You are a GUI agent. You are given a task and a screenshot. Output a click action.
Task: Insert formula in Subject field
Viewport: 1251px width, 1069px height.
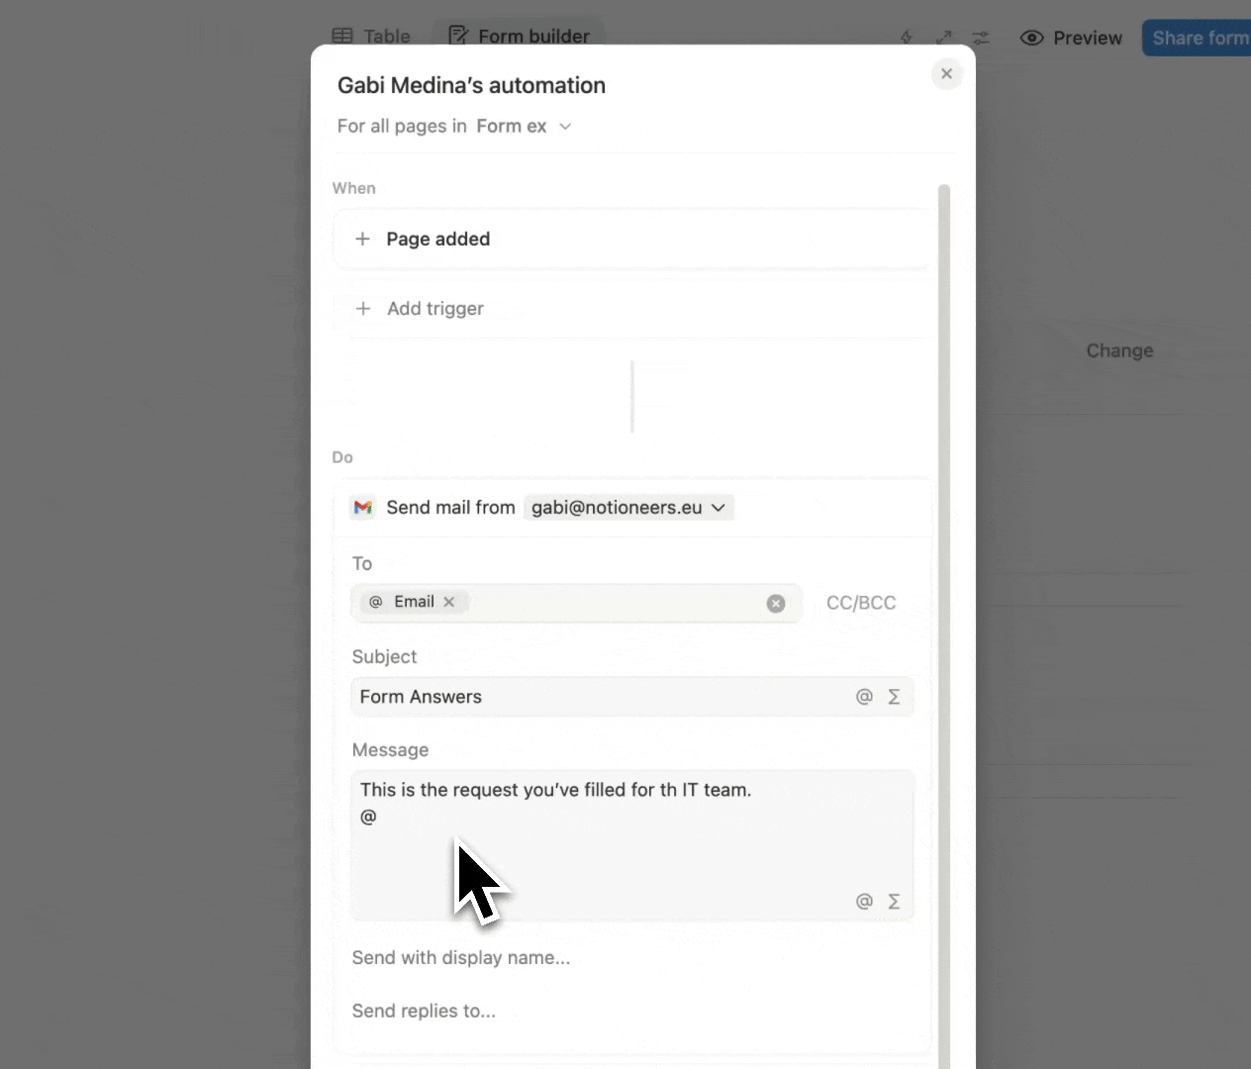pos(894,697)
